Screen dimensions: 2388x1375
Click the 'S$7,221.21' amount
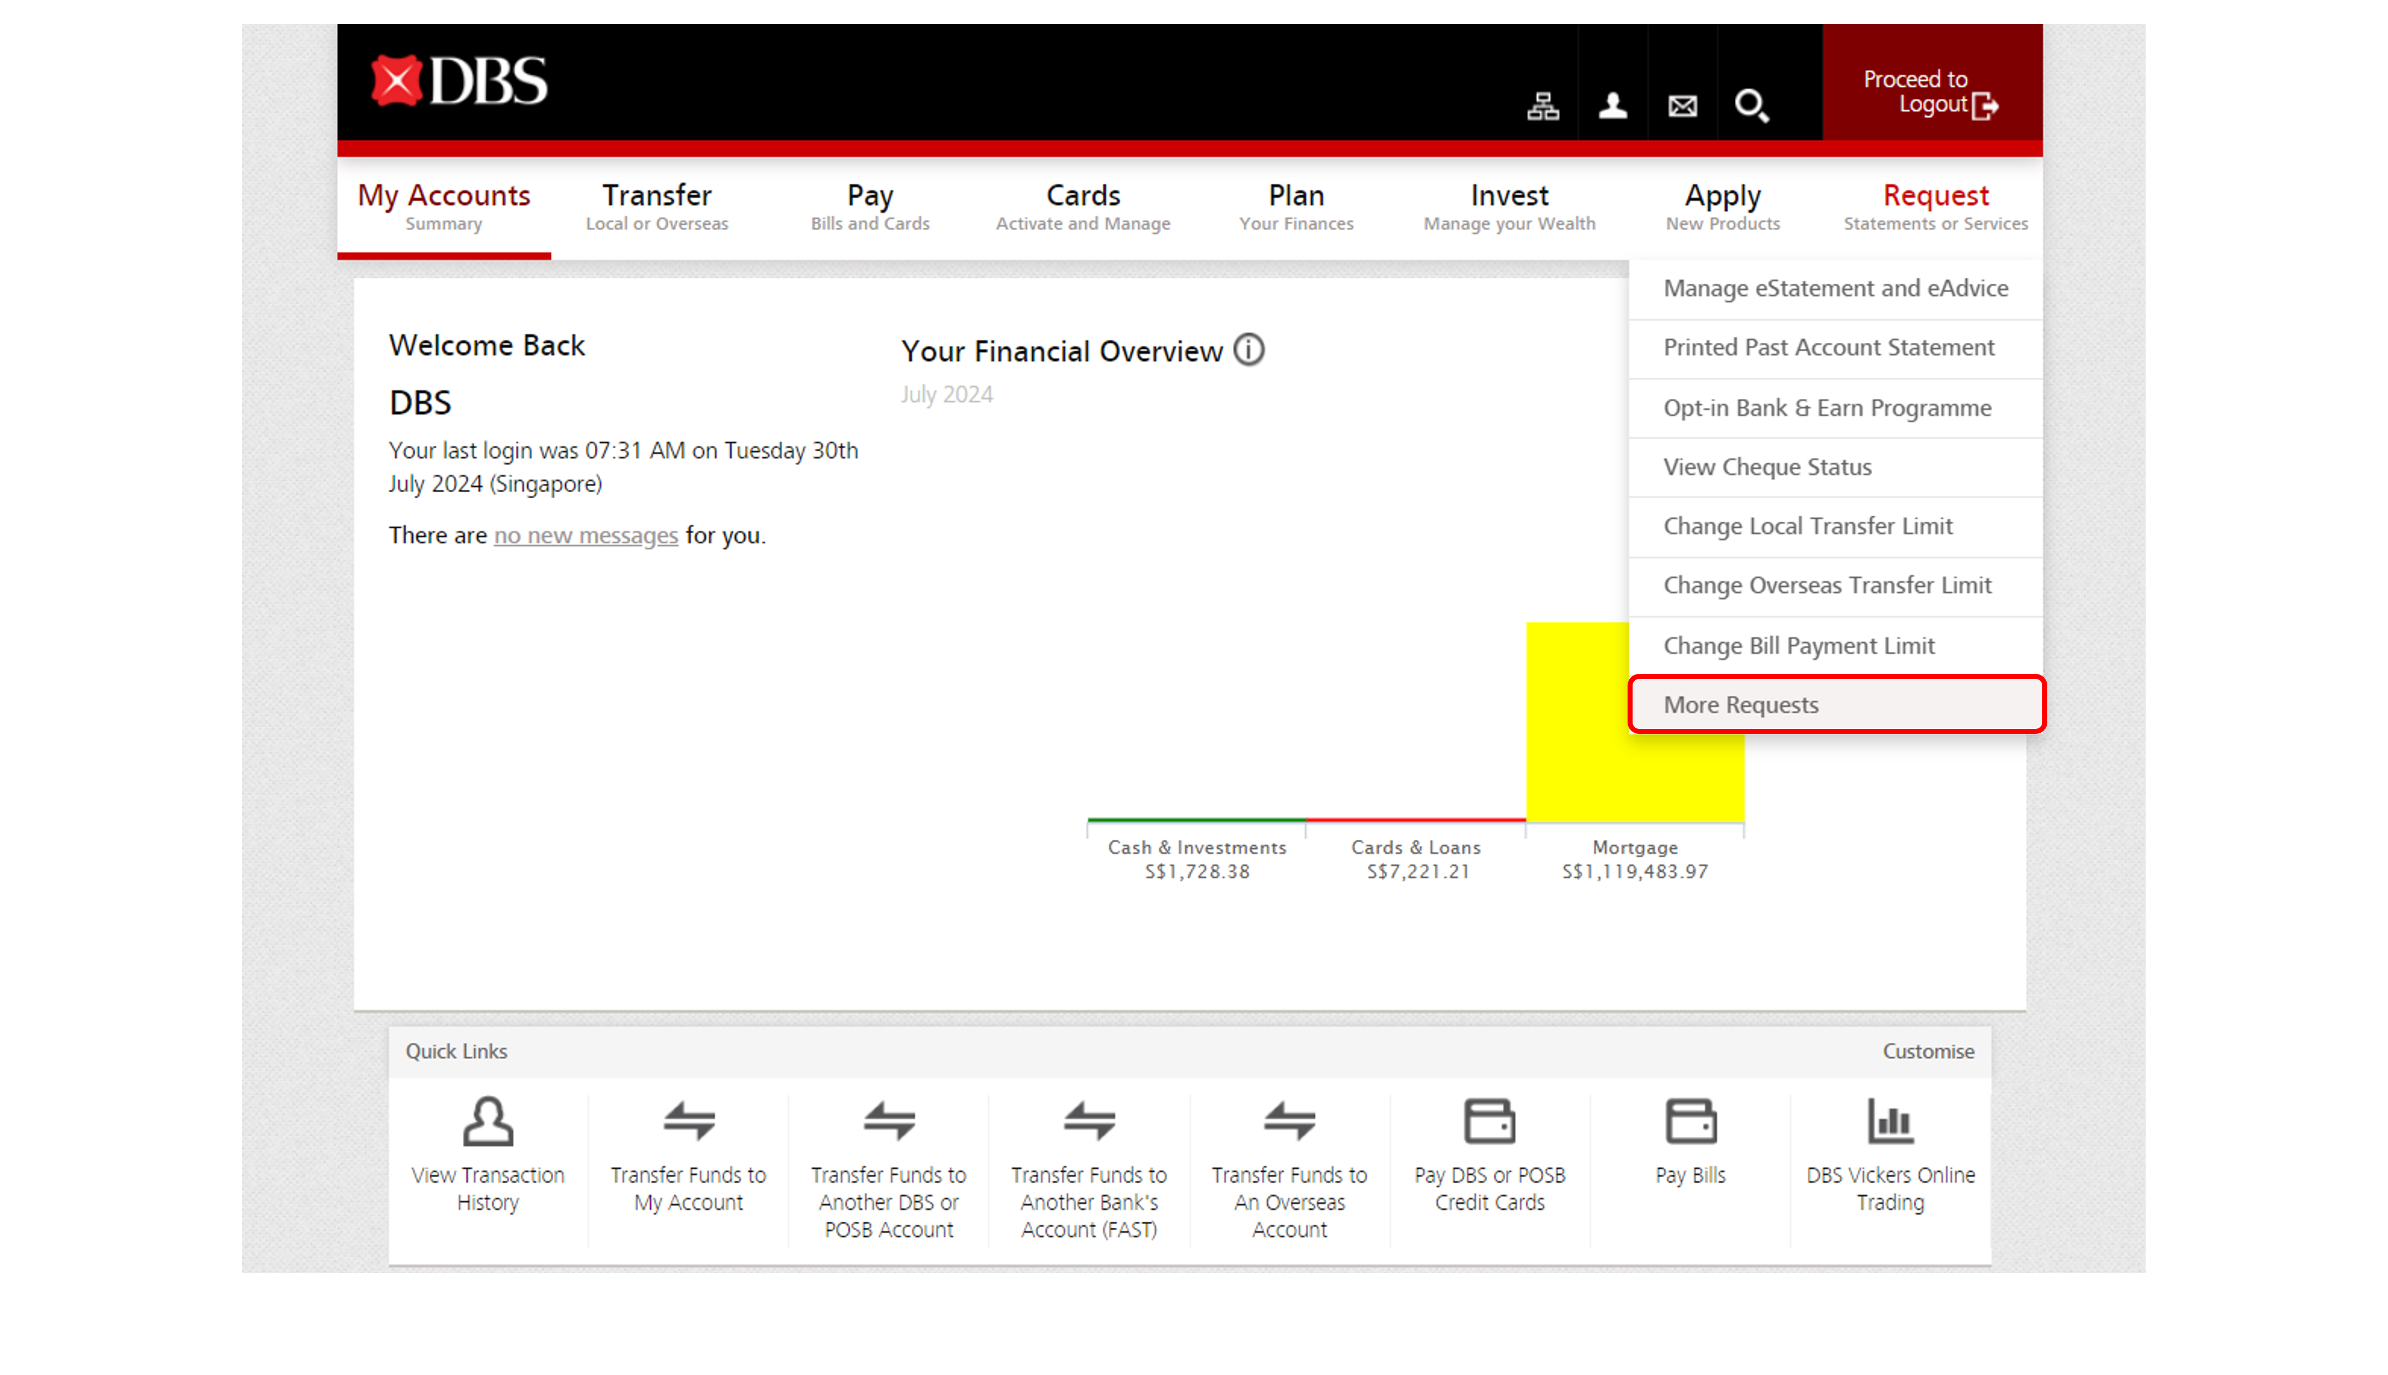pyautogui.click(x=1418, y=872)
